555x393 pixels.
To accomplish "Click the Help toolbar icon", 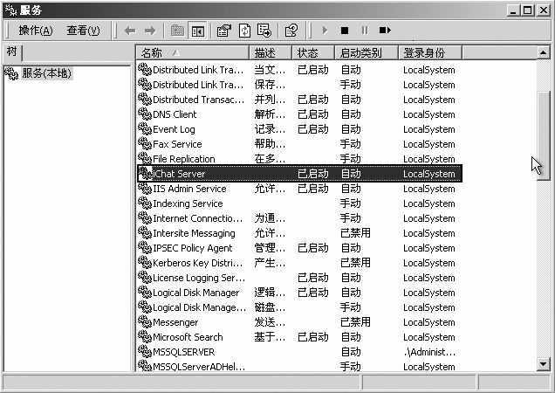I will coord(291,31).
